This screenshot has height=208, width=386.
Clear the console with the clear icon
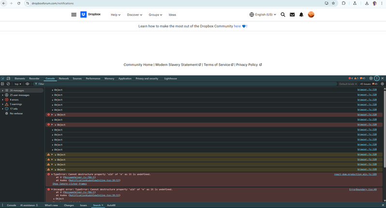[8, 84]
